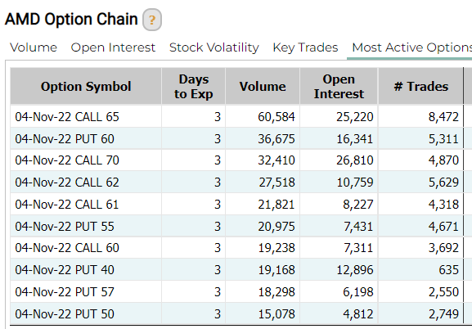Click trades count 635
This screenshot has width=472, height=329.
point(449,270)
